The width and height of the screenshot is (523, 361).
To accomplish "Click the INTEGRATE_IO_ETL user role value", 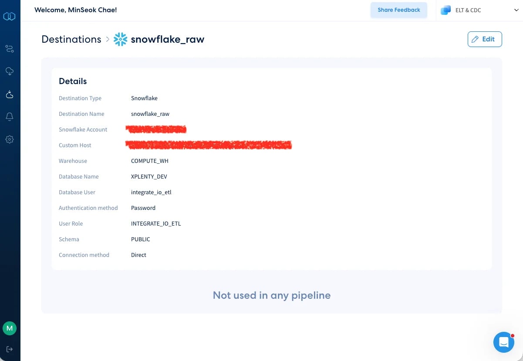I will click(x=156, y=224).
